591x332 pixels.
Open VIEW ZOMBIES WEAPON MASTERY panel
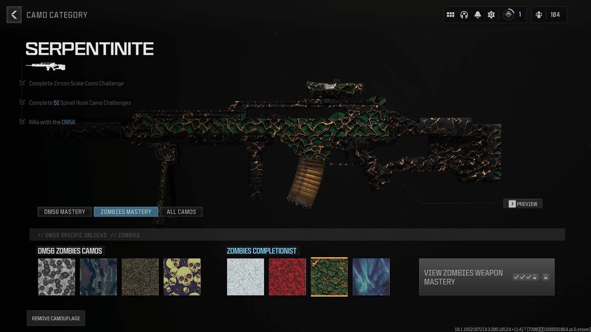pos(486,277)
